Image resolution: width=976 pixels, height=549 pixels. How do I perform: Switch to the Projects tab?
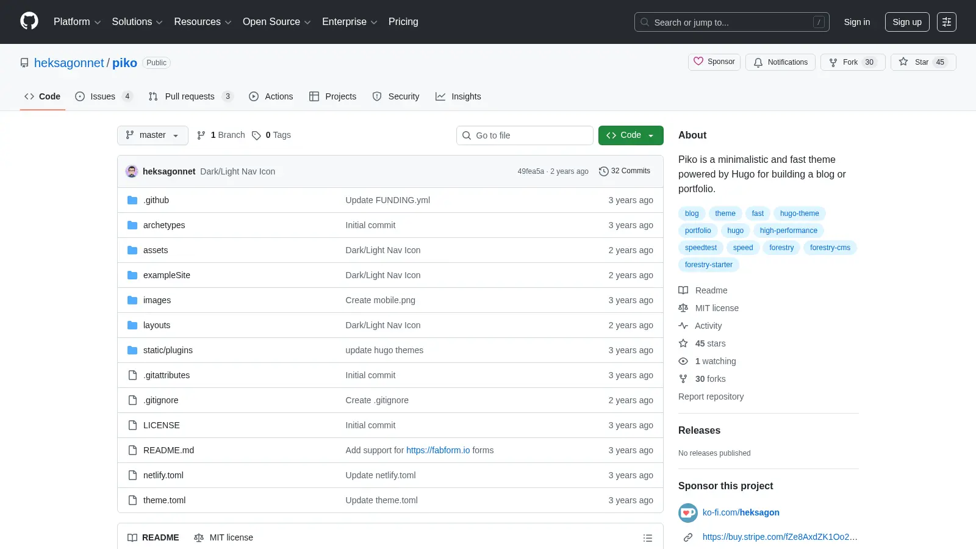point(332,96)
